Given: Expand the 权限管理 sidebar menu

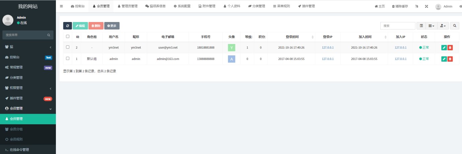Looking at the screenshot, I should click(x=28, y=88).
